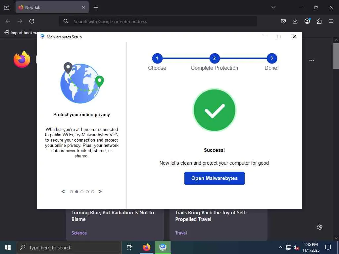Open Firefox application hamburger menu
The image size is (339, 254).
(x=331, y=21)
